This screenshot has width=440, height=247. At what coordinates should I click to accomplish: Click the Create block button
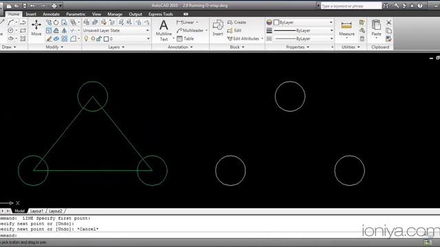click(236, 23)
